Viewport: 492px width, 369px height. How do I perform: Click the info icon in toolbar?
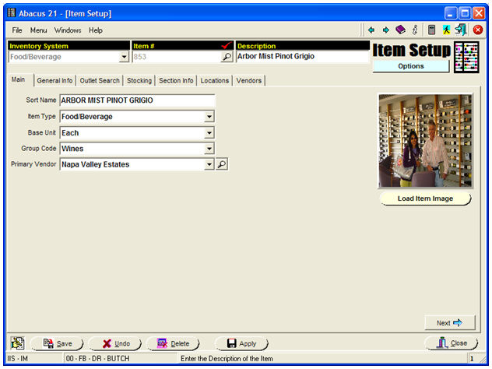415,30
